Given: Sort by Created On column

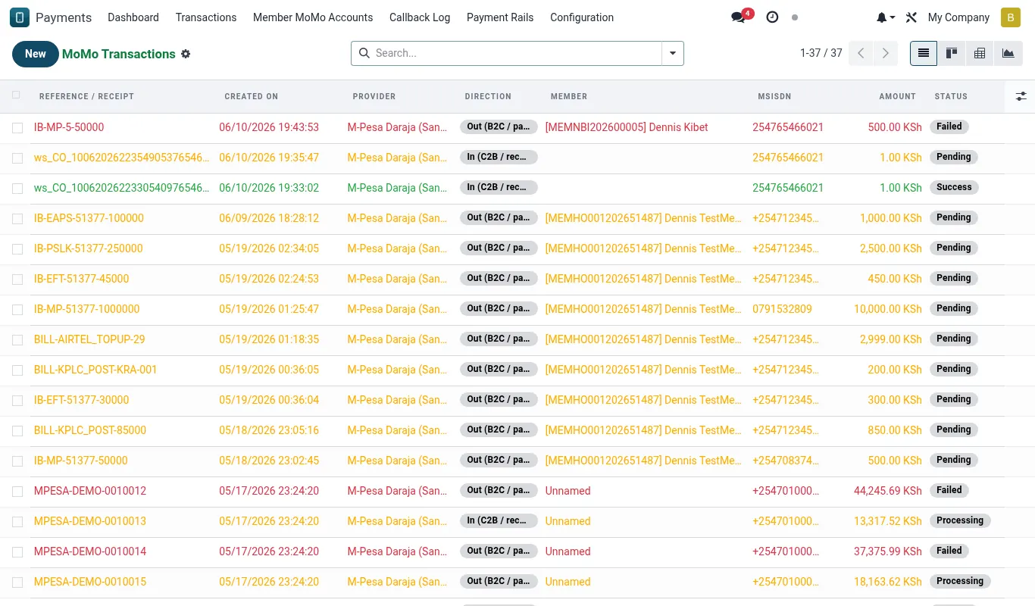Looking at the screenshot, I should pos(252,96).
